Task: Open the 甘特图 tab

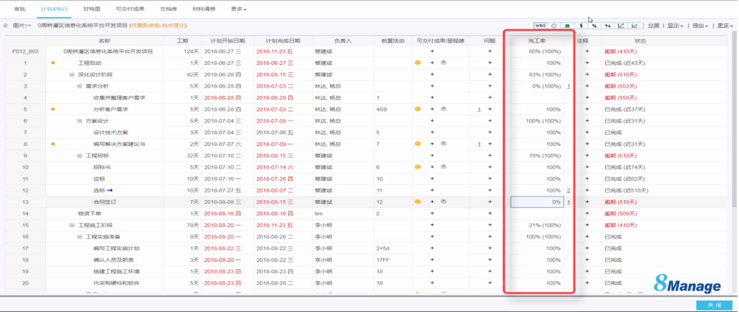Action: 91,9
